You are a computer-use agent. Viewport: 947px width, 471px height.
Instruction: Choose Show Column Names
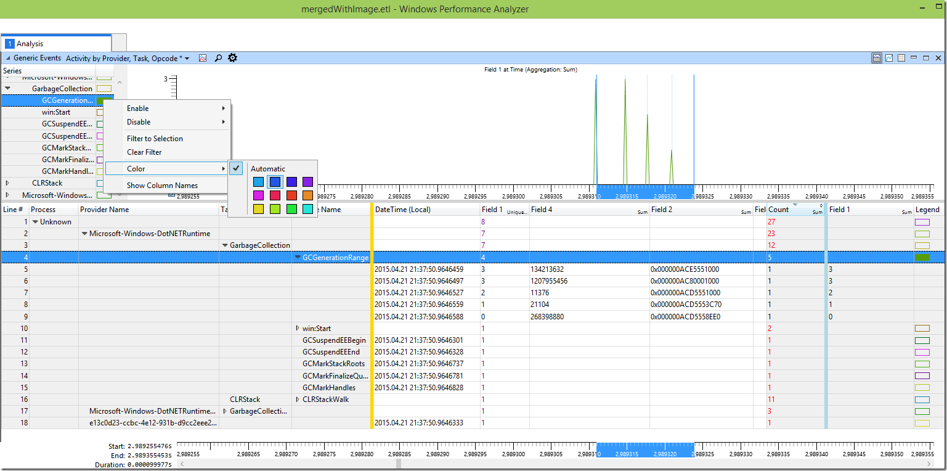coord(167,186)
